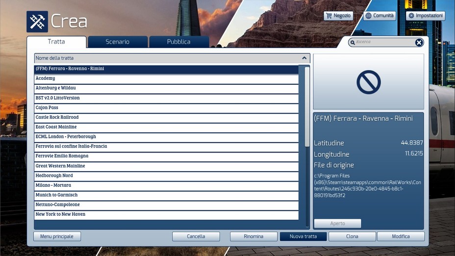Select Hedborough Nord route
455x256 pixels.
pyautogui.click(x=166, y=176)
